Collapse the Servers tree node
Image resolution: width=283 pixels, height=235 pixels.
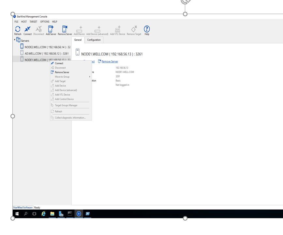(x=15, y=39)
